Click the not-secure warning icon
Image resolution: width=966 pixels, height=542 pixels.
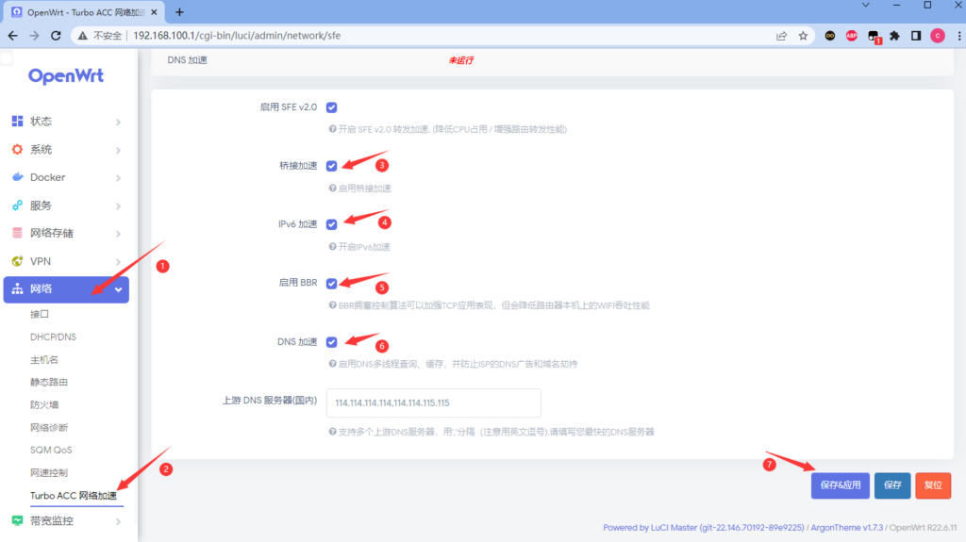[83, 36]
